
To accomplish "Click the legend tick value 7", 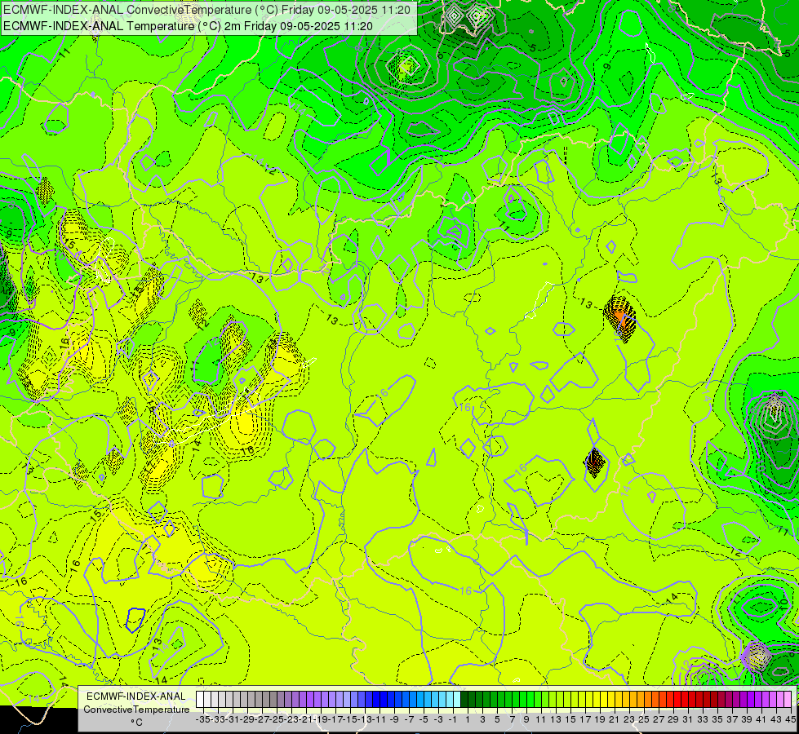I will (512, 720).
